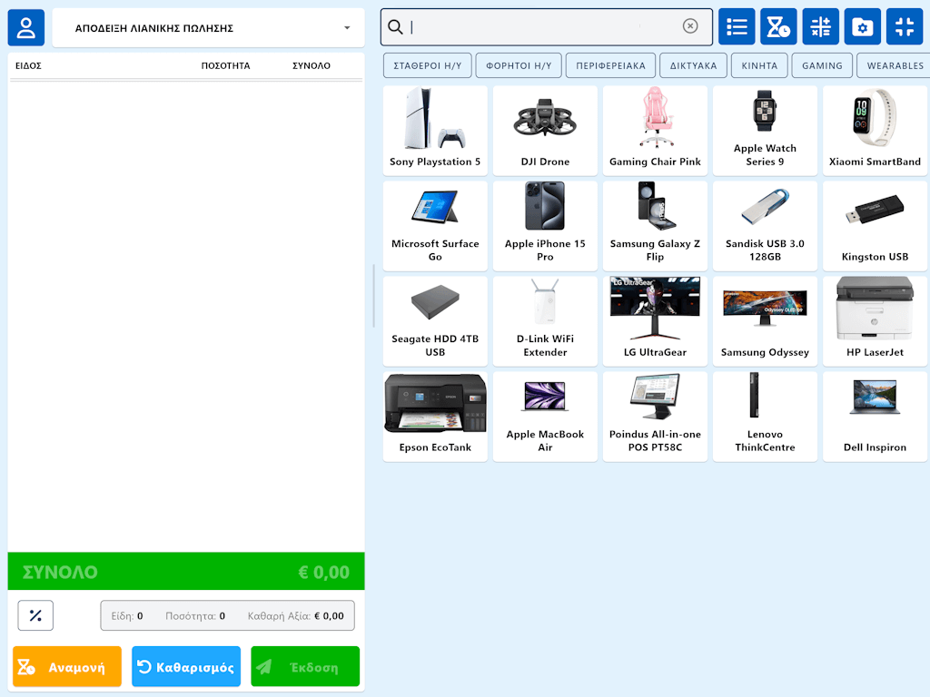This screenshot has width=930, height=697.
Task: Add Apple iPhone 15 Pro tile
Action: pyautogui.click(x=545, y=226)
